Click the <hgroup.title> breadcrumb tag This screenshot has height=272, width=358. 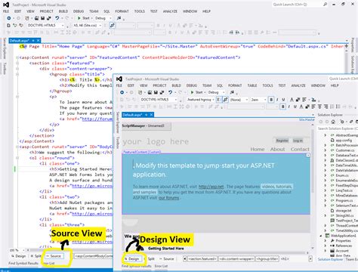click(x=267, y=259)
